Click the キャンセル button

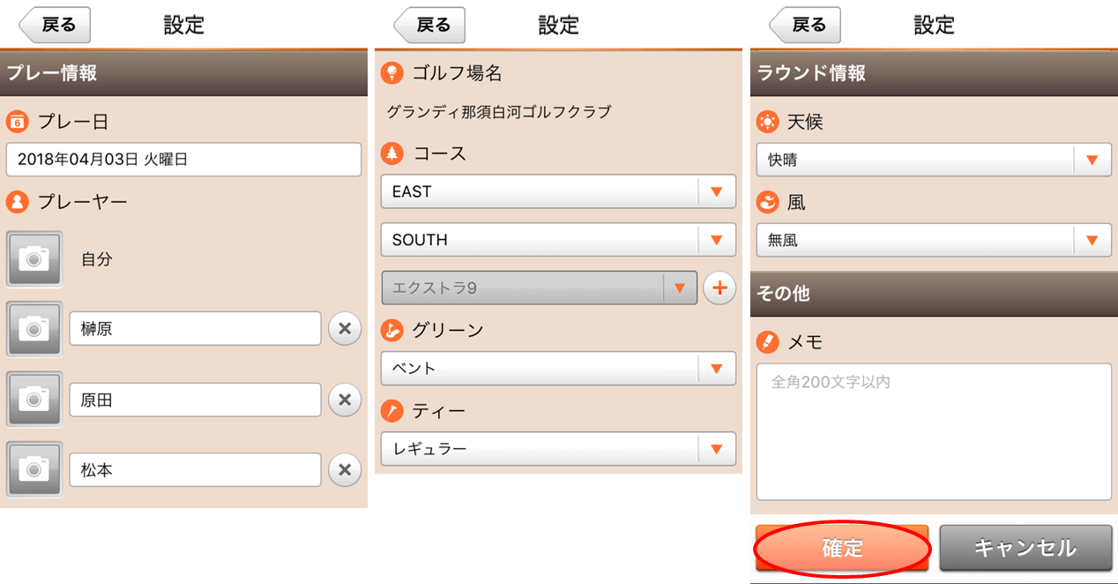pos(1025,548)
